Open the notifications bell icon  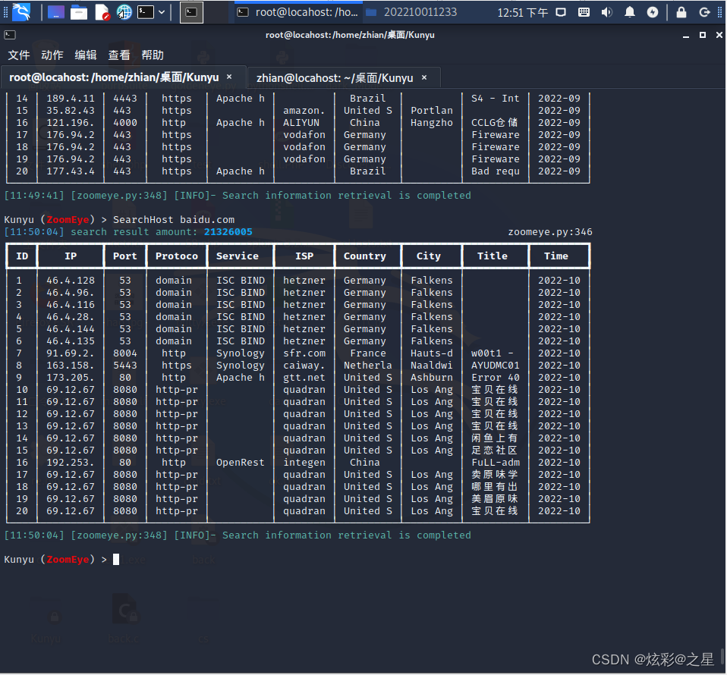click(x=629, y=12)
